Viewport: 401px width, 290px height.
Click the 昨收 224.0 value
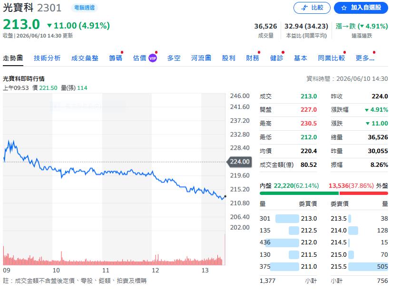(380, 97)
